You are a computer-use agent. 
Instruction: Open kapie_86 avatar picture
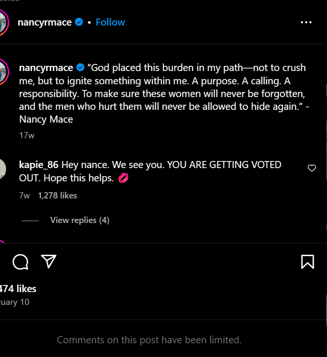click(3, 169)
